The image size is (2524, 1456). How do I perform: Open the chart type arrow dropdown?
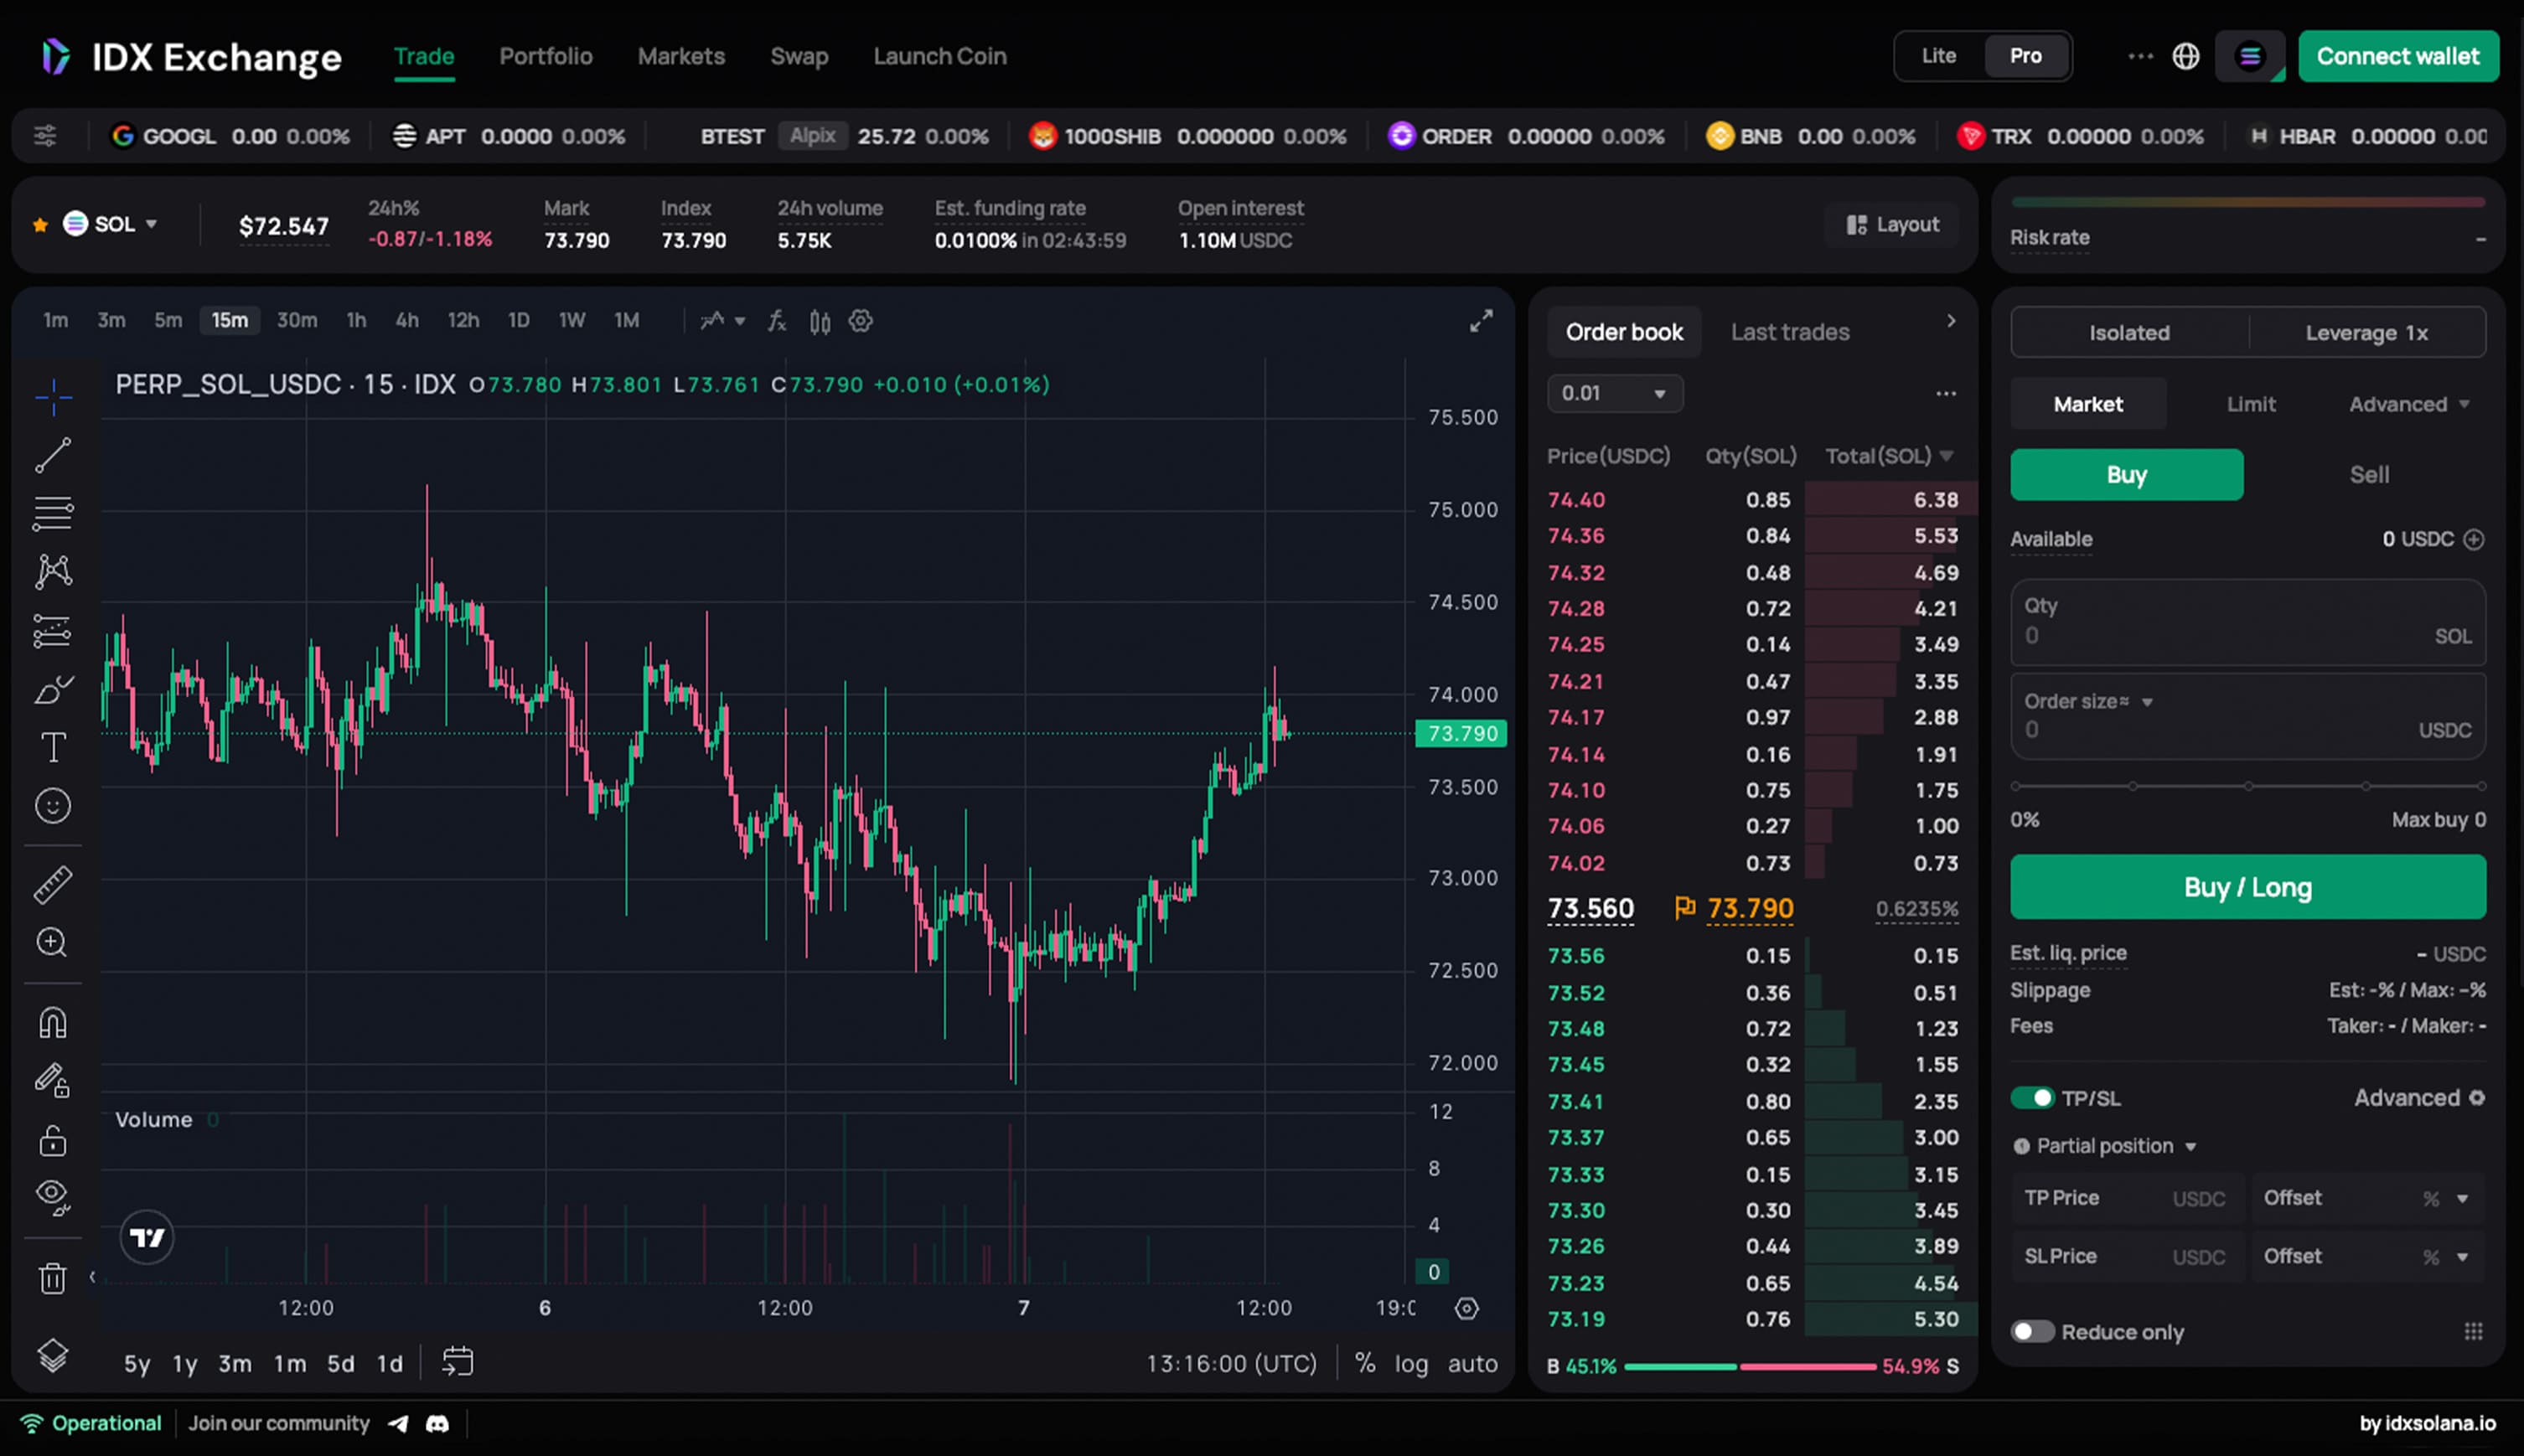tap(740, 321)
